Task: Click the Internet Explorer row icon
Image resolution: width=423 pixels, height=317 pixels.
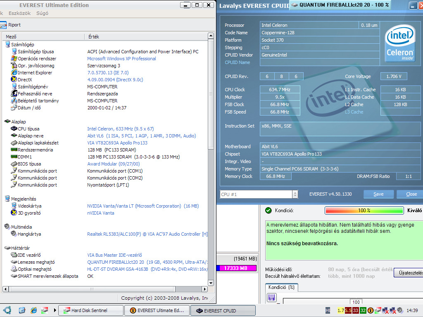Action: click(14, 72)
